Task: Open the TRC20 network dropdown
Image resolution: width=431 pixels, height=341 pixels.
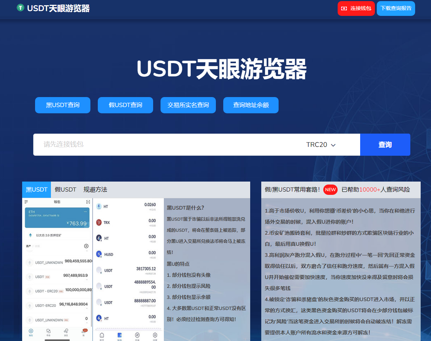Action: pyautogui.click(x=320, y=145)
